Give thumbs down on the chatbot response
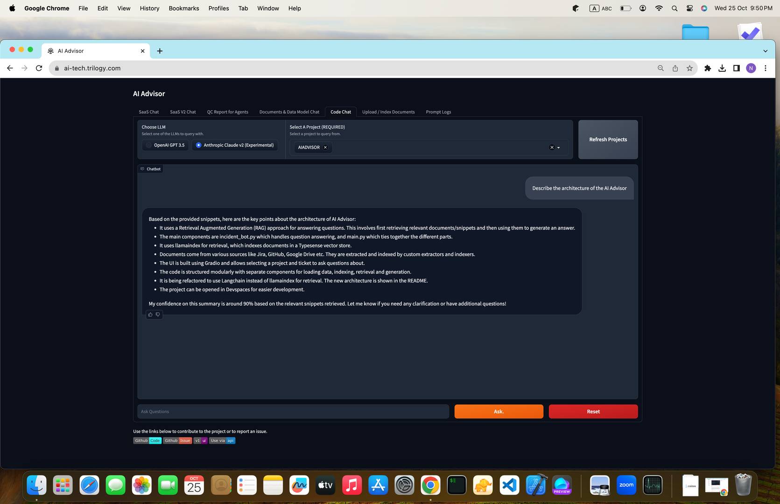This screenshot has width=780, height=504. pyautogui.click(x=158, y=315)
